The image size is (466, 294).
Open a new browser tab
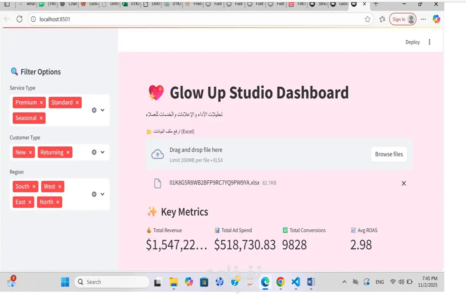point(376,4)
